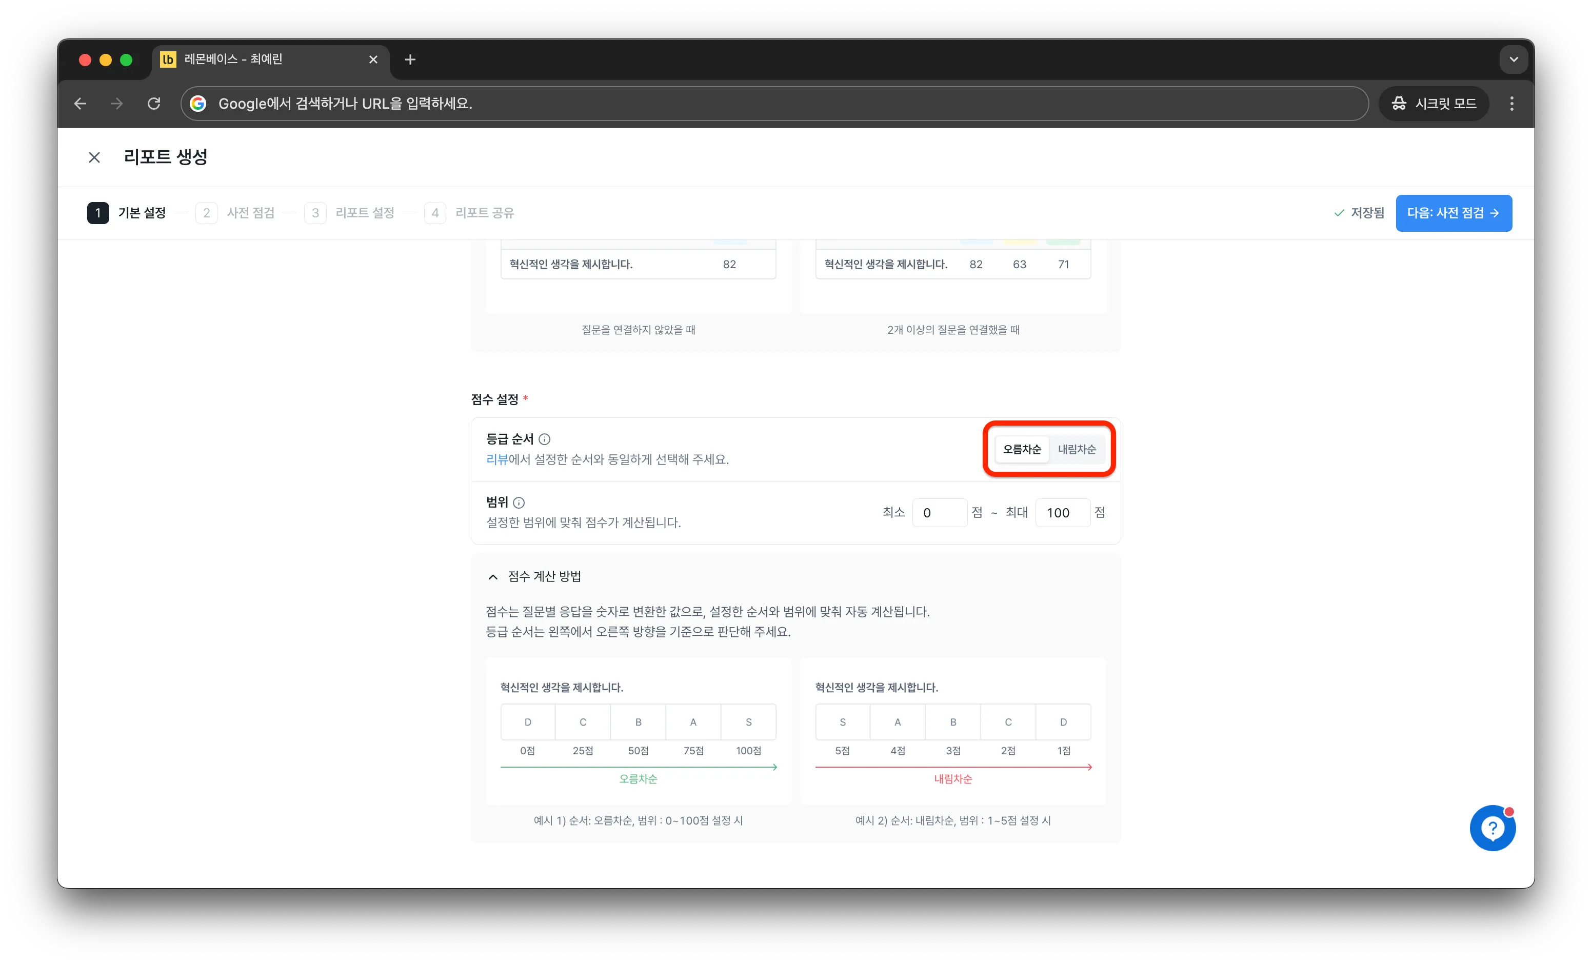The height and width of the screenshot is (964, 1592).
Task: Select 오름차순 grade order
Action: [1022, 449]
